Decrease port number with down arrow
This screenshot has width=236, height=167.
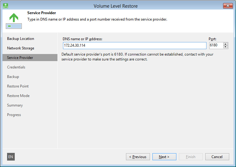pyautogui.click(x=226, y=47)
